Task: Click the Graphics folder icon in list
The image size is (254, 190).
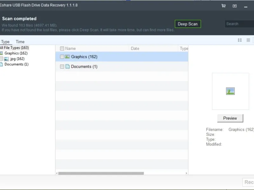Action: click(x=67, y=57)
